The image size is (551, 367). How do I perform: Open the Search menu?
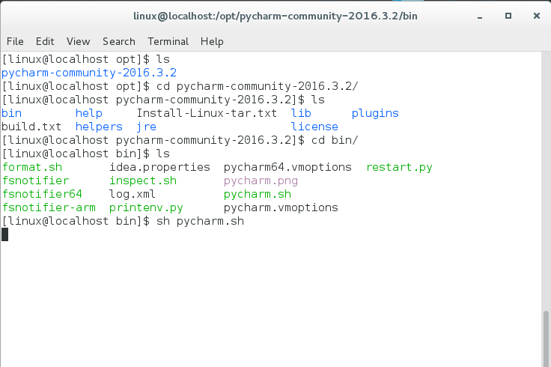pos(119,41)
